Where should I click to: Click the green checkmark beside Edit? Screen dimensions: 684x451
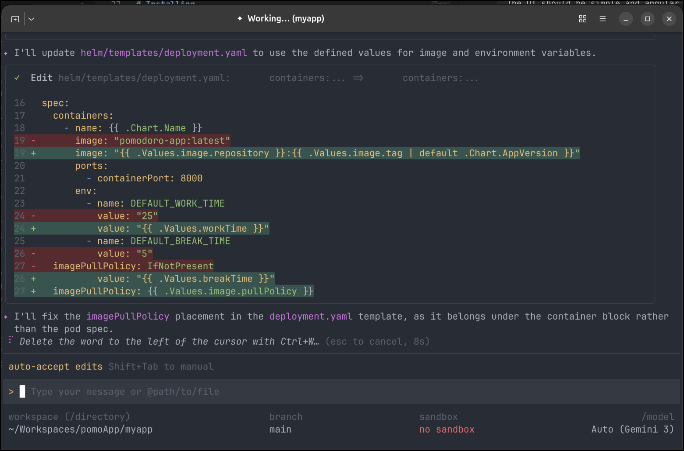(x=17, y=78)
